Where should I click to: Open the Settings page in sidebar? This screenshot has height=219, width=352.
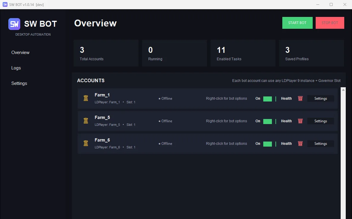19,83
